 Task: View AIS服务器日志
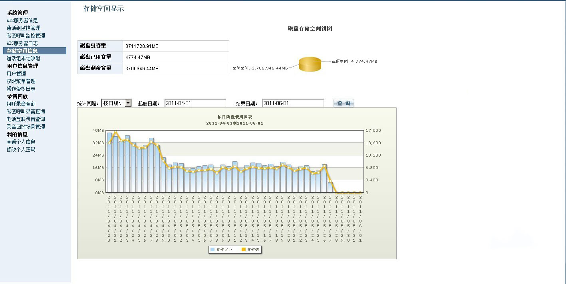point(22,43)
